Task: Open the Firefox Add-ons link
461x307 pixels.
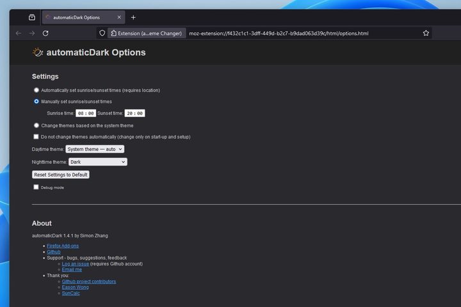Action: pos(63,246)
